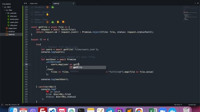Click Line 38, Column 39 status

click(12, 105)
